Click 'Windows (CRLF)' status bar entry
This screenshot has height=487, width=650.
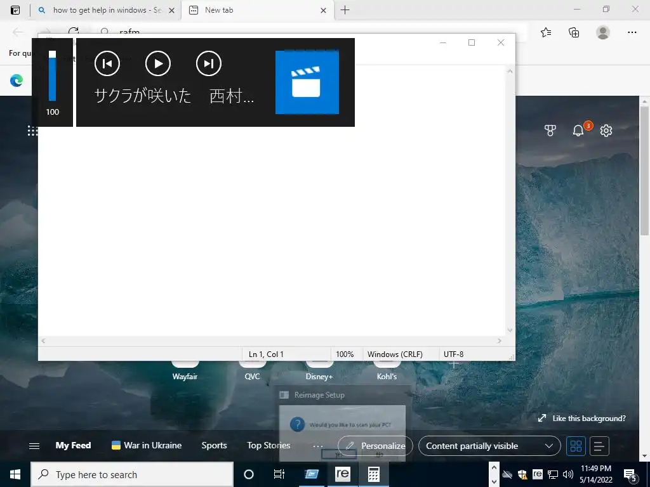[x=395, y=354]
